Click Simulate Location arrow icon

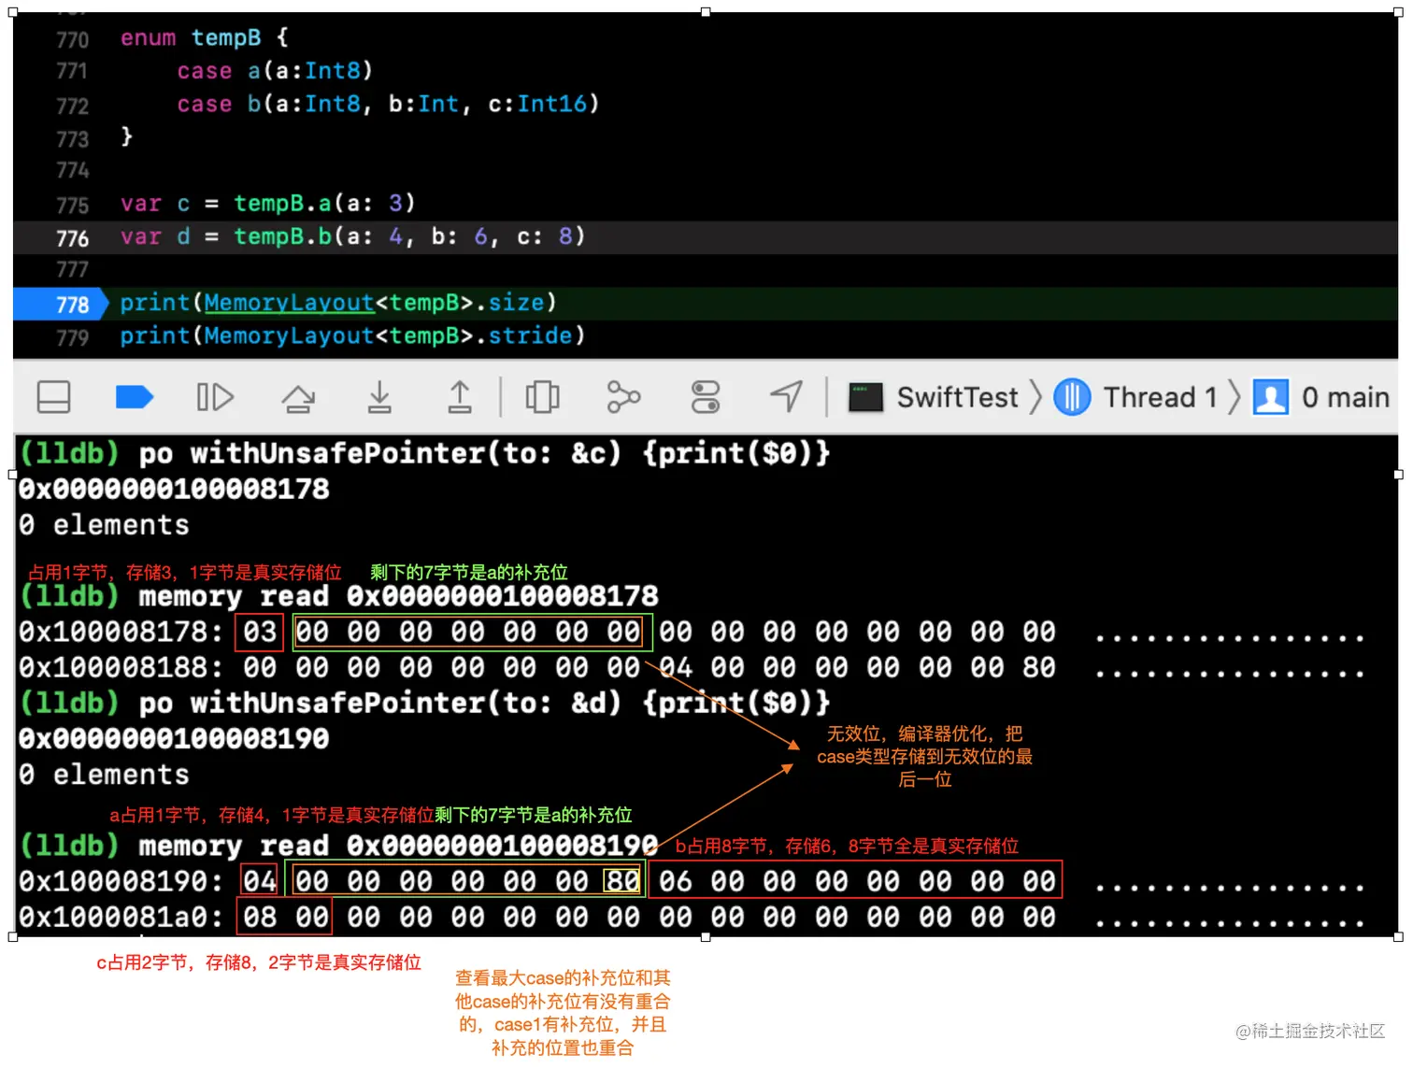click(x=787, y=397)
